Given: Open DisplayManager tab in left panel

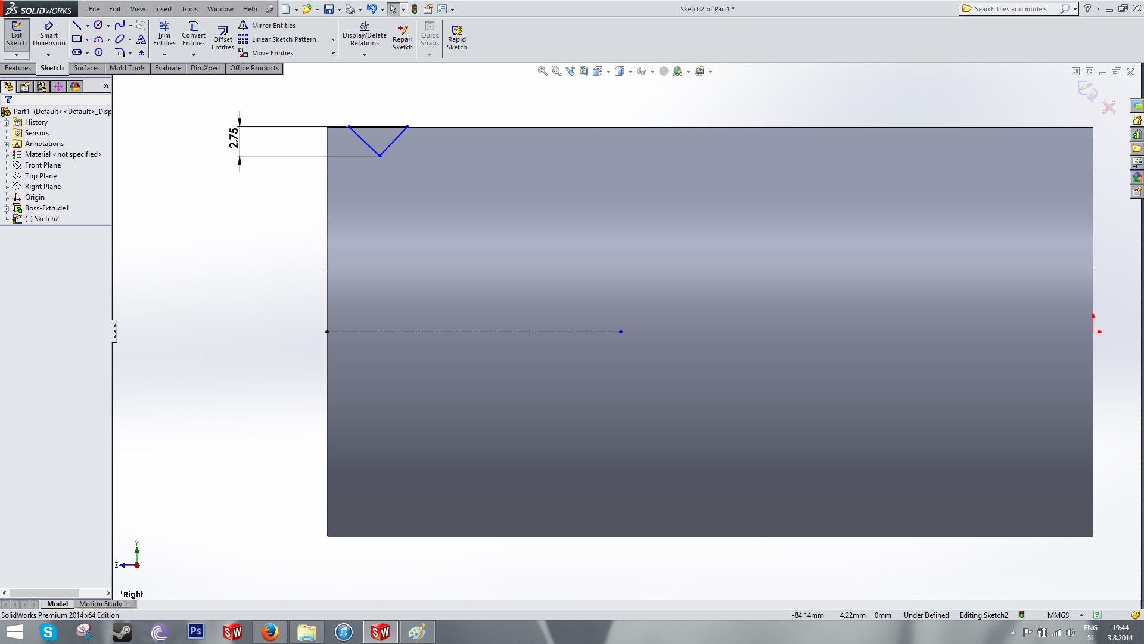Looking at the screenshot, I should click(75, 86).
